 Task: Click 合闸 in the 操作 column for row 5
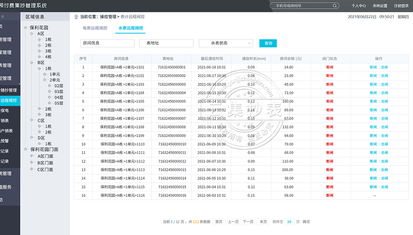click(384, 101)
